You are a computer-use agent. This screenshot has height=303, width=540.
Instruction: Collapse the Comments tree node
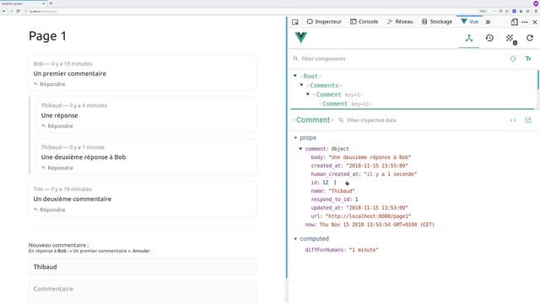301,85
